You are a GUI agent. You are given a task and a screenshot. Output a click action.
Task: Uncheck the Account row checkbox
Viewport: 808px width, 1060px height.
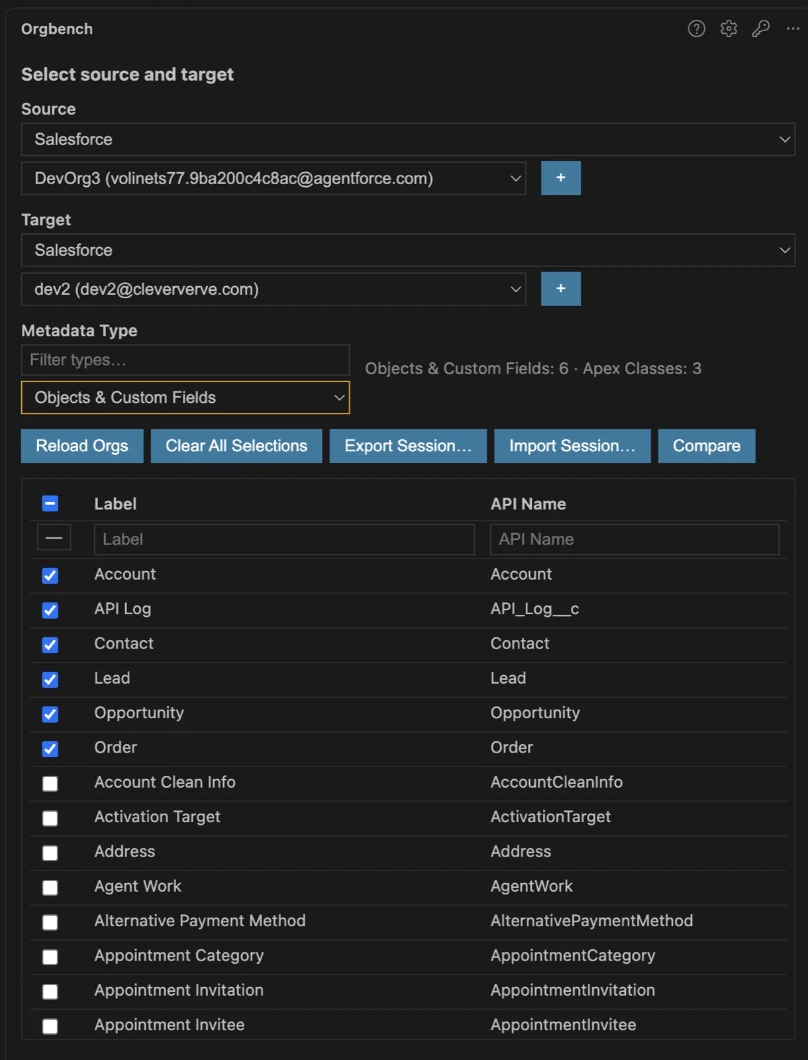(x=50, y=575)
